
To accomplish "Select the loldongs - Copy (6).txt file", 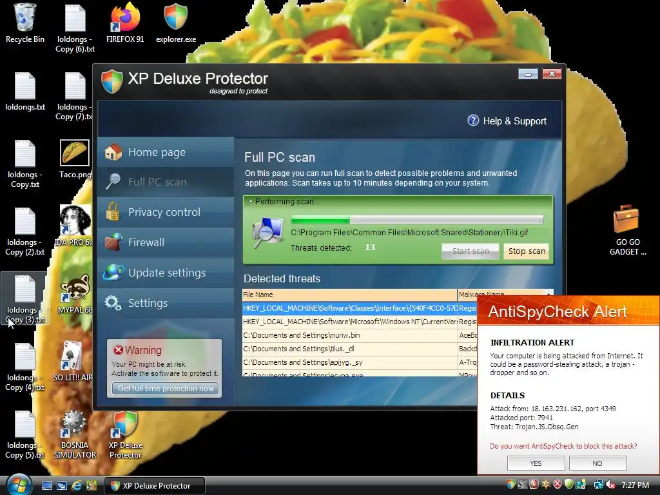I will pos(75,28).
